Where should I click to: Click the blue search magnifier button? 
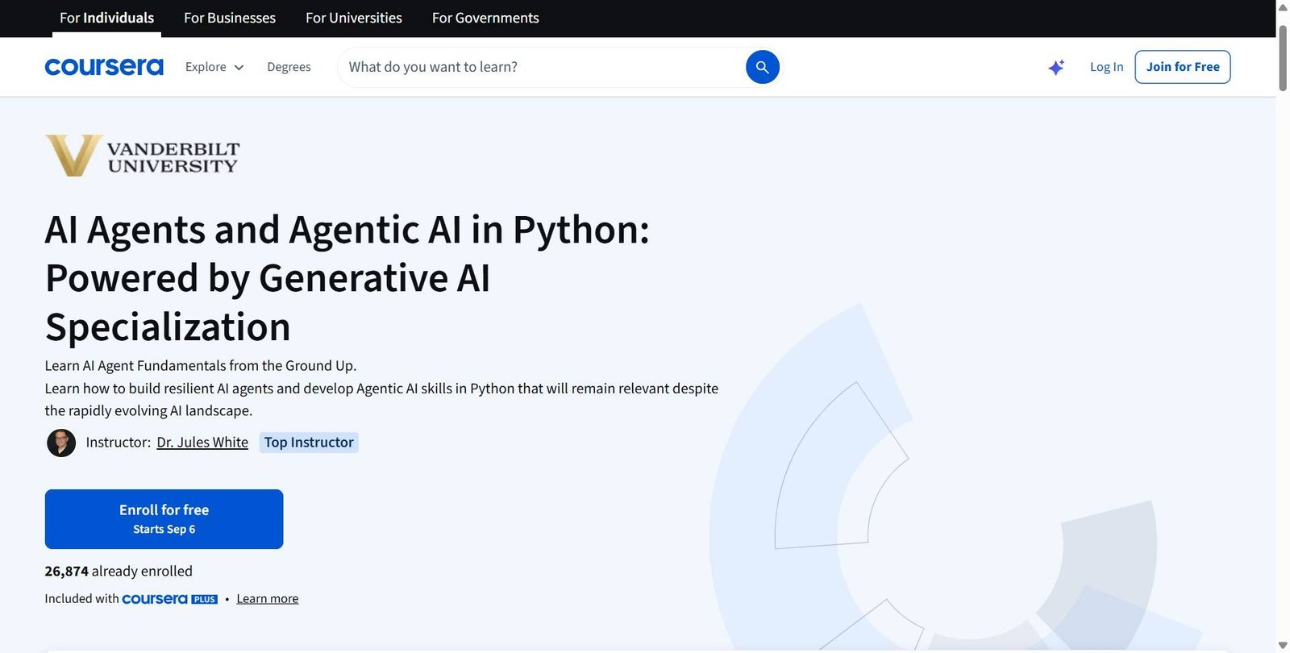click(x=762, y=67)
